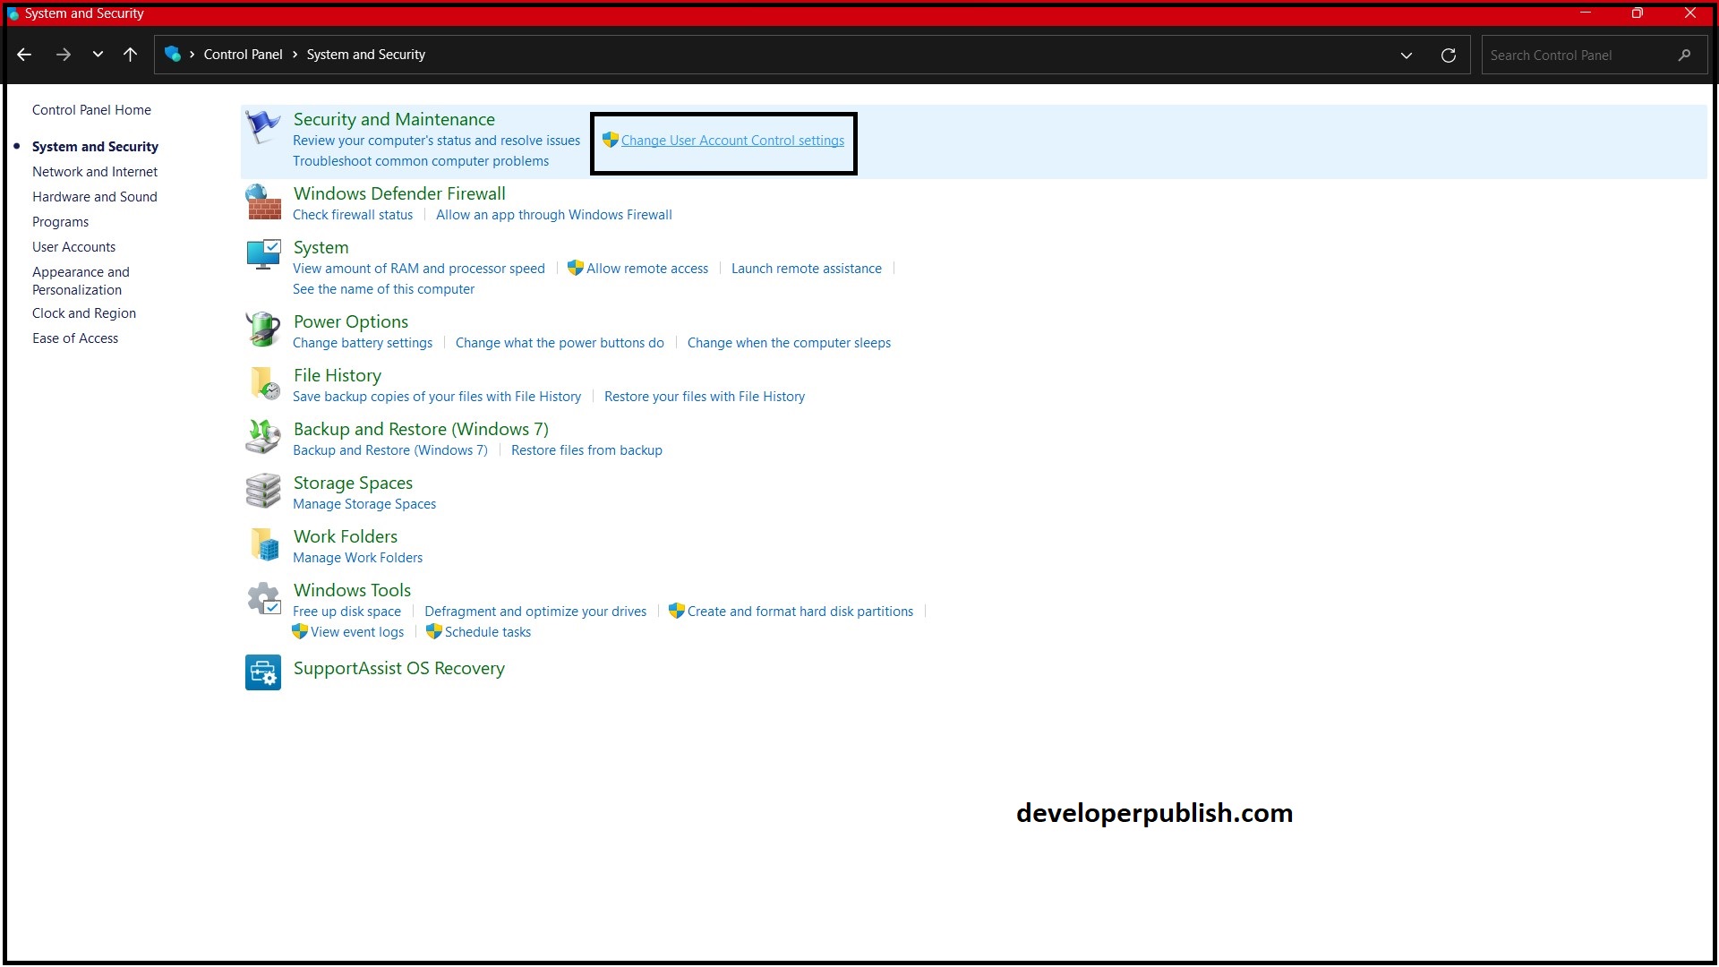Select Network and Internet in the sidebar
This screenshot has width=1719, height=967.
(94, 171)
